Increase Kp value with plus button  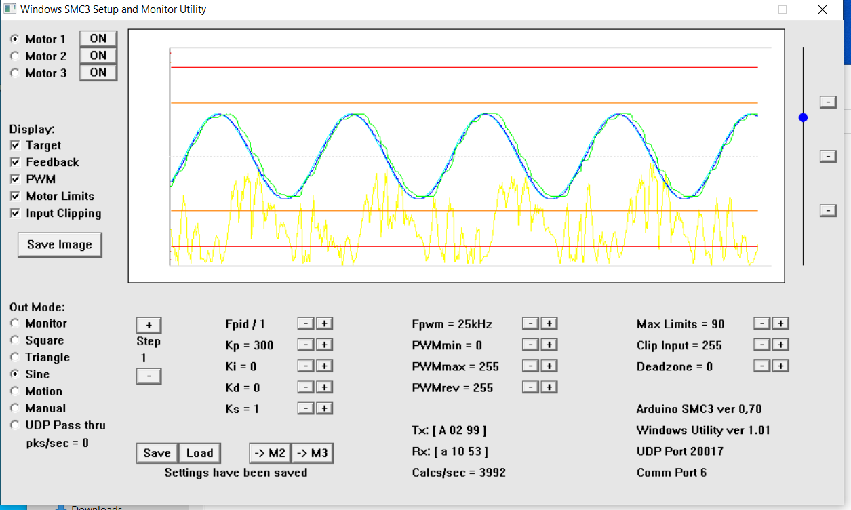click(x=324, y=345)
